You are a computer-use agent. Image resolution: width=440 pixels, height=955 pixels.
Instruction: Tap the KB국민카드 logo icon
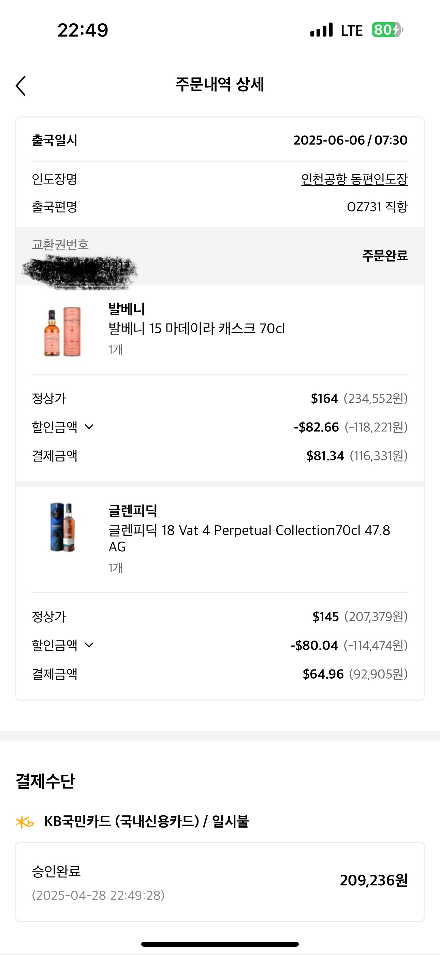[x=25, y=822]
